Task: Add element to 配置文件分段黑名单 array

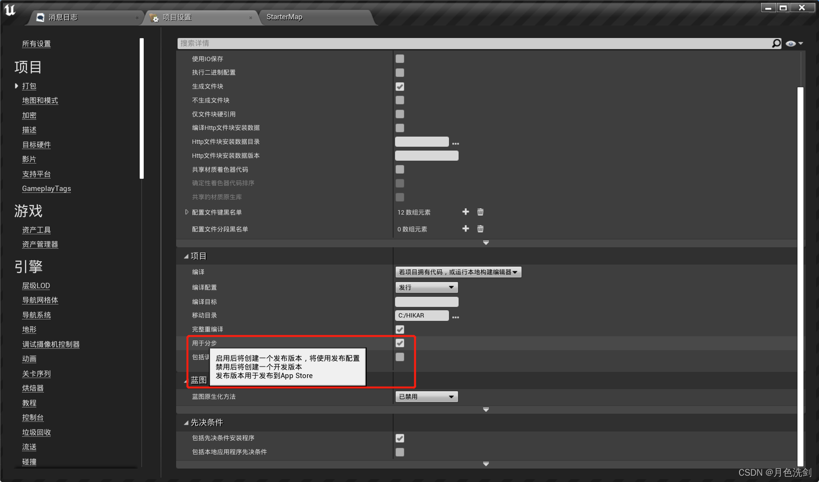Action: click(465, 228)
